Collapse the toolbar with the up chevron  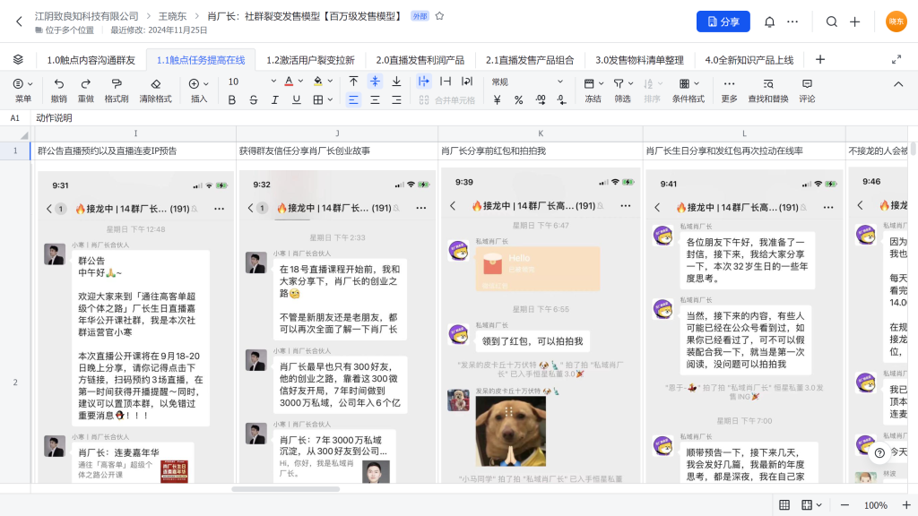coord(898,84)
